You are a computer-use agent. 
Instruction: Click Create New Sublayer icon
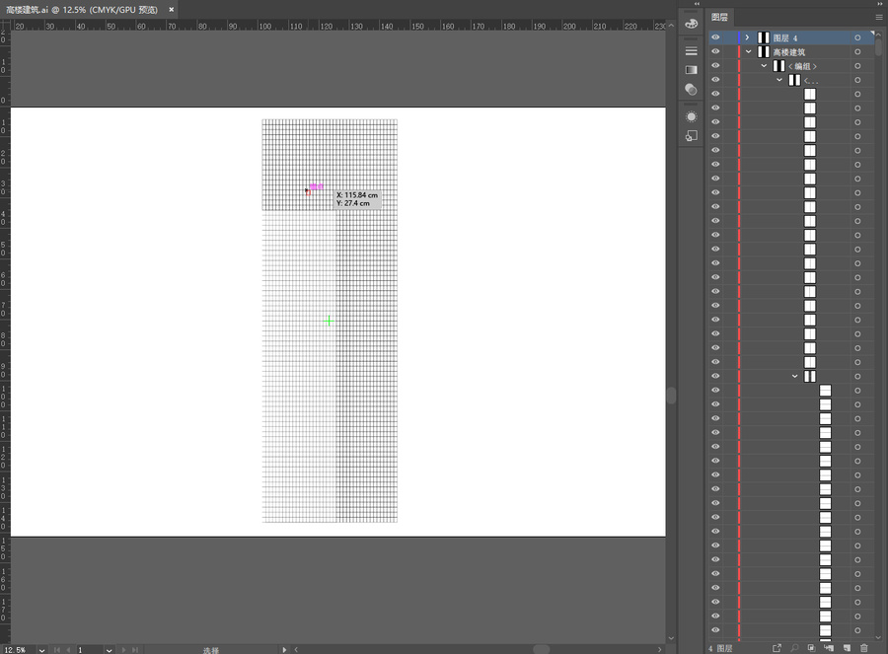click(x=829, y=648)
